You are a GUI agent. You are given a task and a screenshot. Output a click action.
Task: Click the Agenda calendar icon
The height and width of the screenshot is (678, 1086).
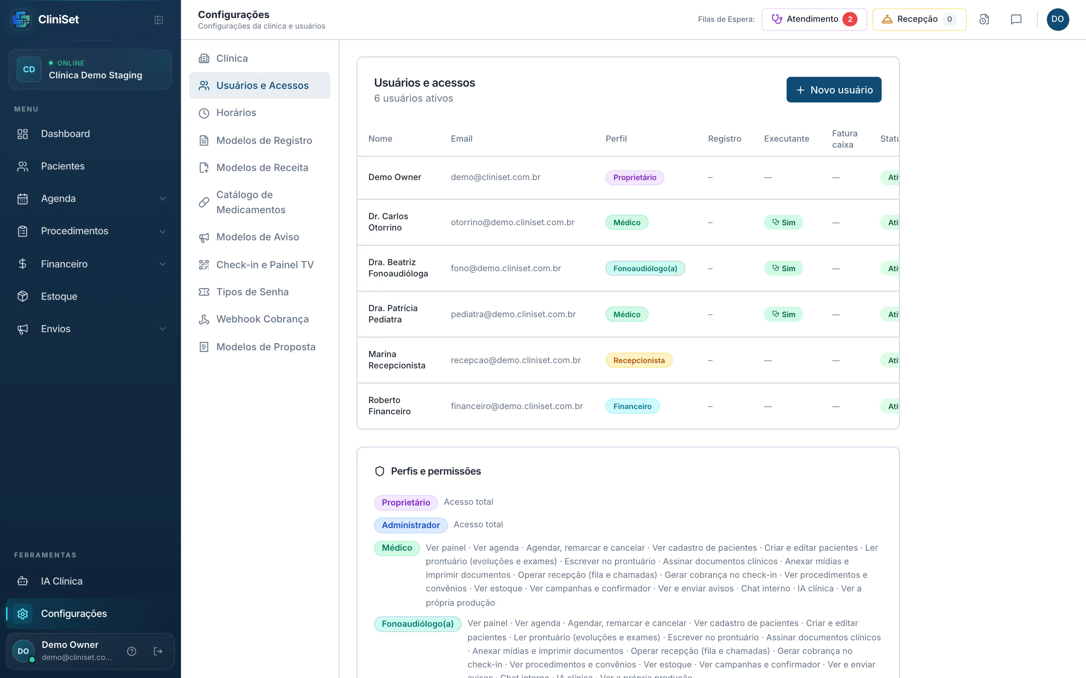[23, 199]
